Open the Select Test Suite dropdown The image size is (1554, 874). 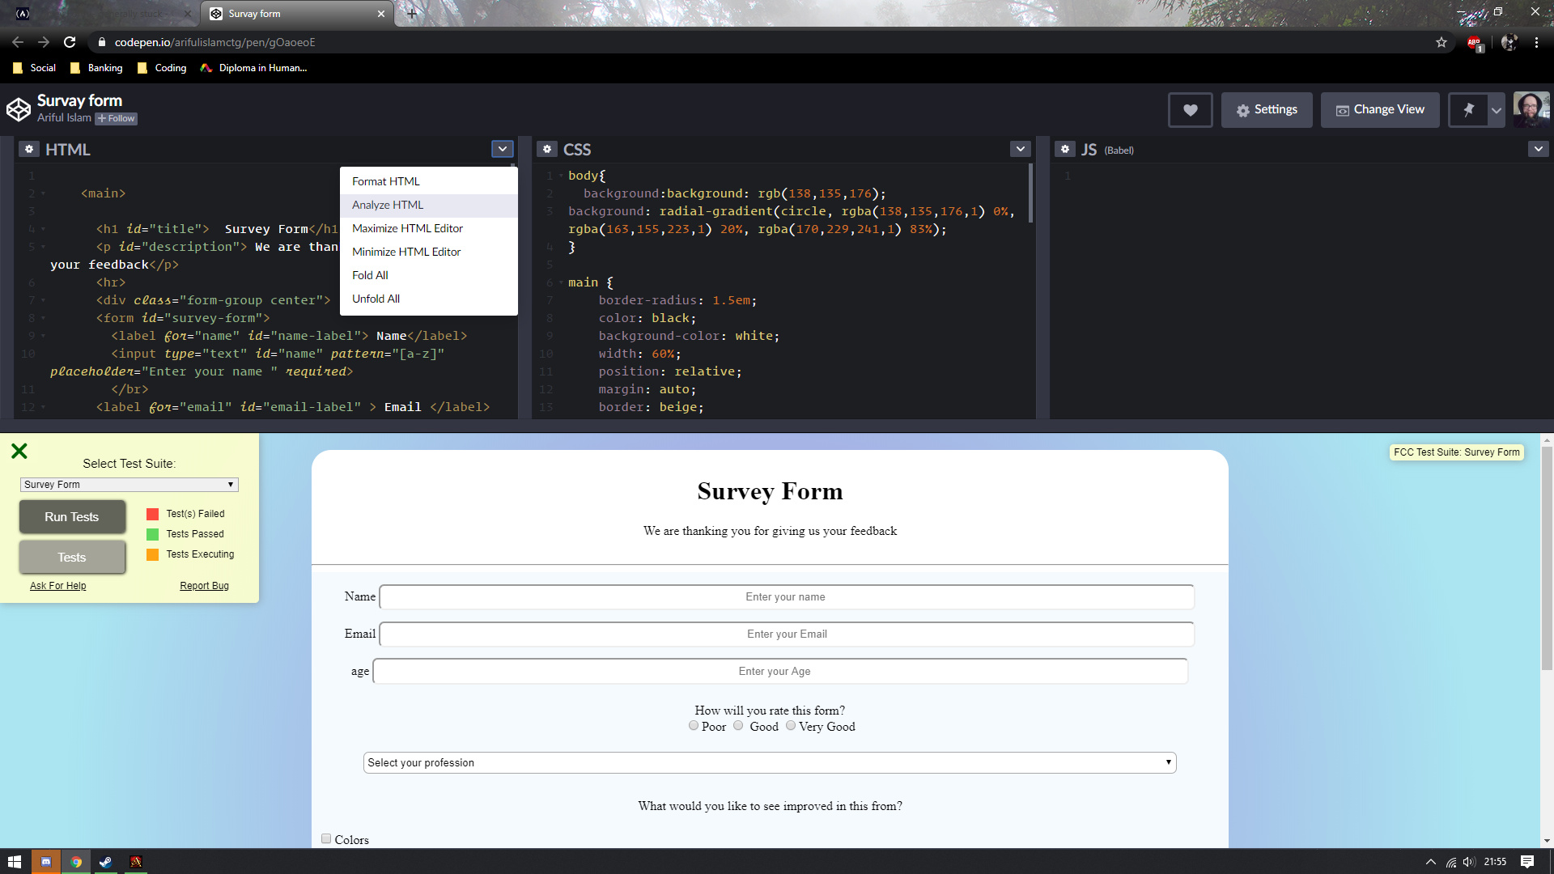[x=129, y=484]
